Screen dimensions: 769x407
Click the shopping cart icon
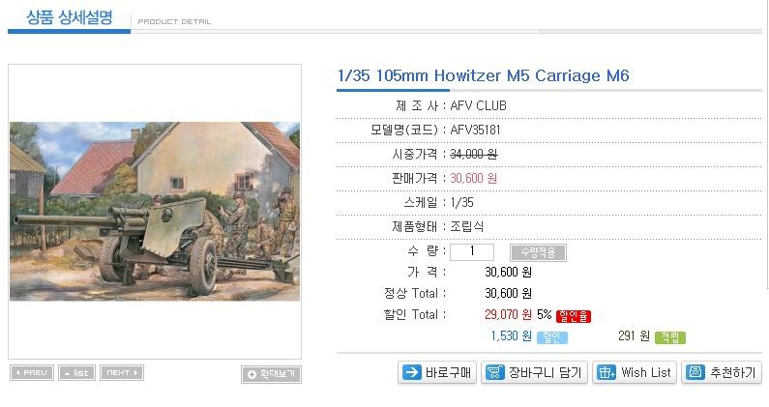tap(494, 372)
